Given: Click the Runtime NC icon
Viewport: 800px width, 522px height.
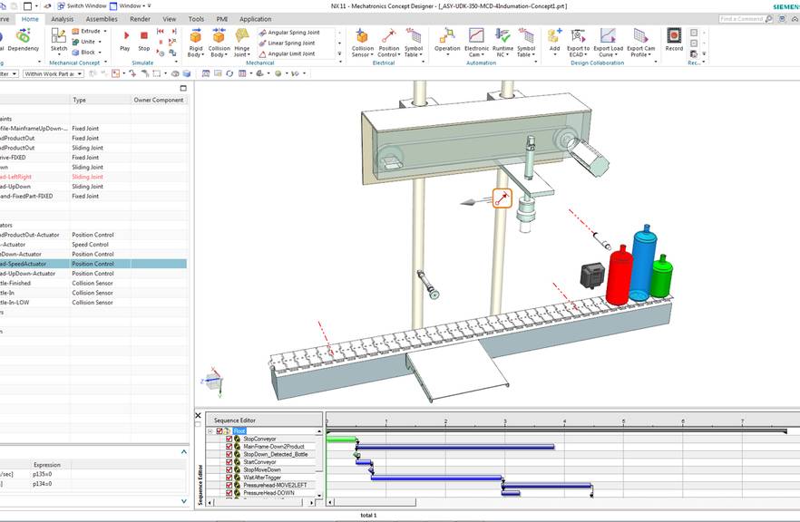Looking at the screenshot, I should [x=502, y=36].
